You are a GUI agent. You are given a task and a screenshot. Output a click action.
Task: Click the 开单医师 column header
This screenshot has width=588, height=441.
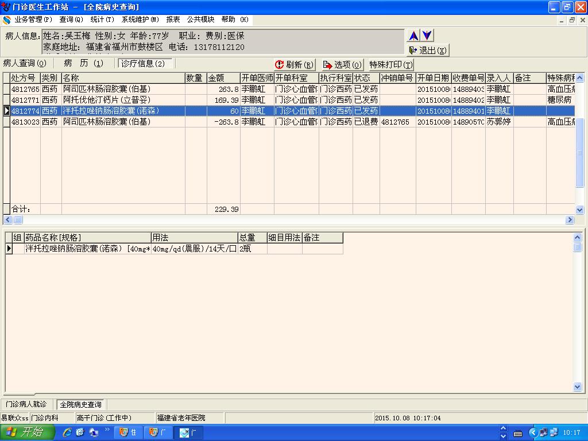coord(257,78)
